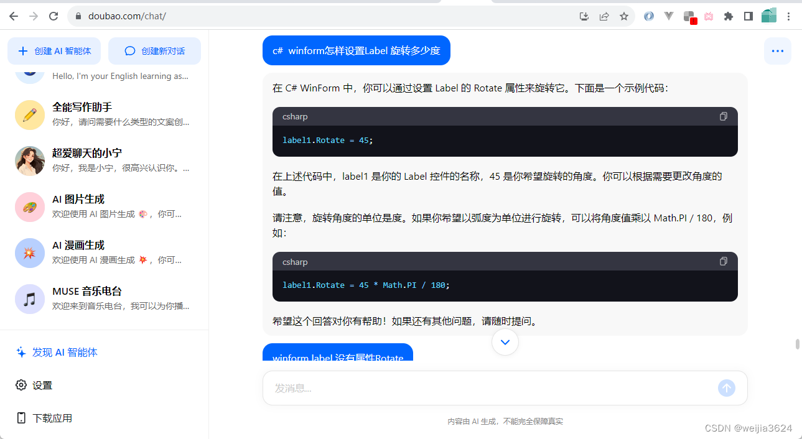Click the MUSE 音乐电台 music note avatar
The height and width of the screenshot is (439, 802).
pyautogui.click(x=29, y=299)
